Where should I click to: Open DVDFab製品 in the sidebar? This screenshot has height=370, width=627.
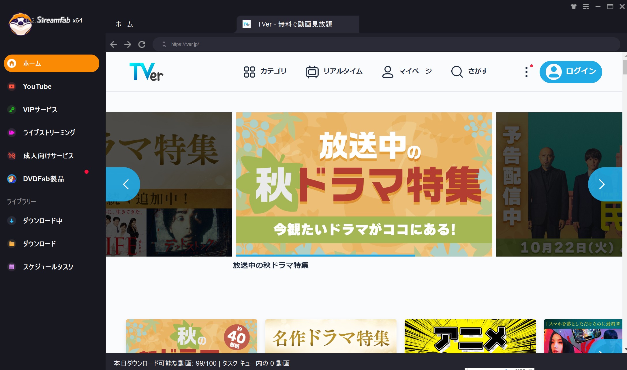[x=52, y=179]
